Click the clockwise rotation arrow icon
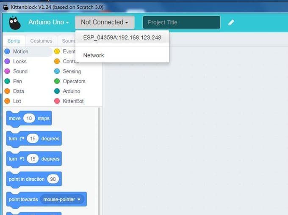The height and width of the screenshot is (215, 288). pos(22,139)
